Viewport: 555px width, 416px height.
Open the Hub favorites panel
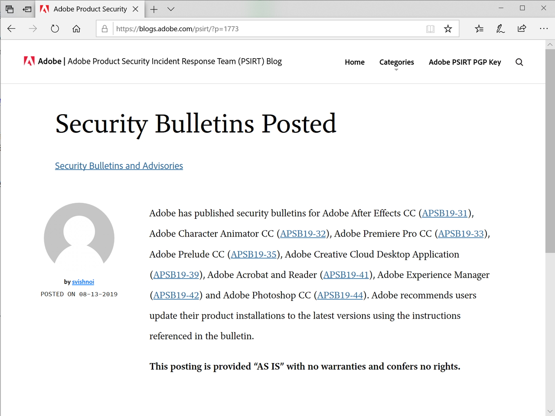coord(479,29)
